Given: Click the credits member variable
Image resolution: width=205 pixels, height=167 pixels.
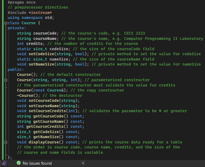Looking at the screenshot, I should point(34,44).
